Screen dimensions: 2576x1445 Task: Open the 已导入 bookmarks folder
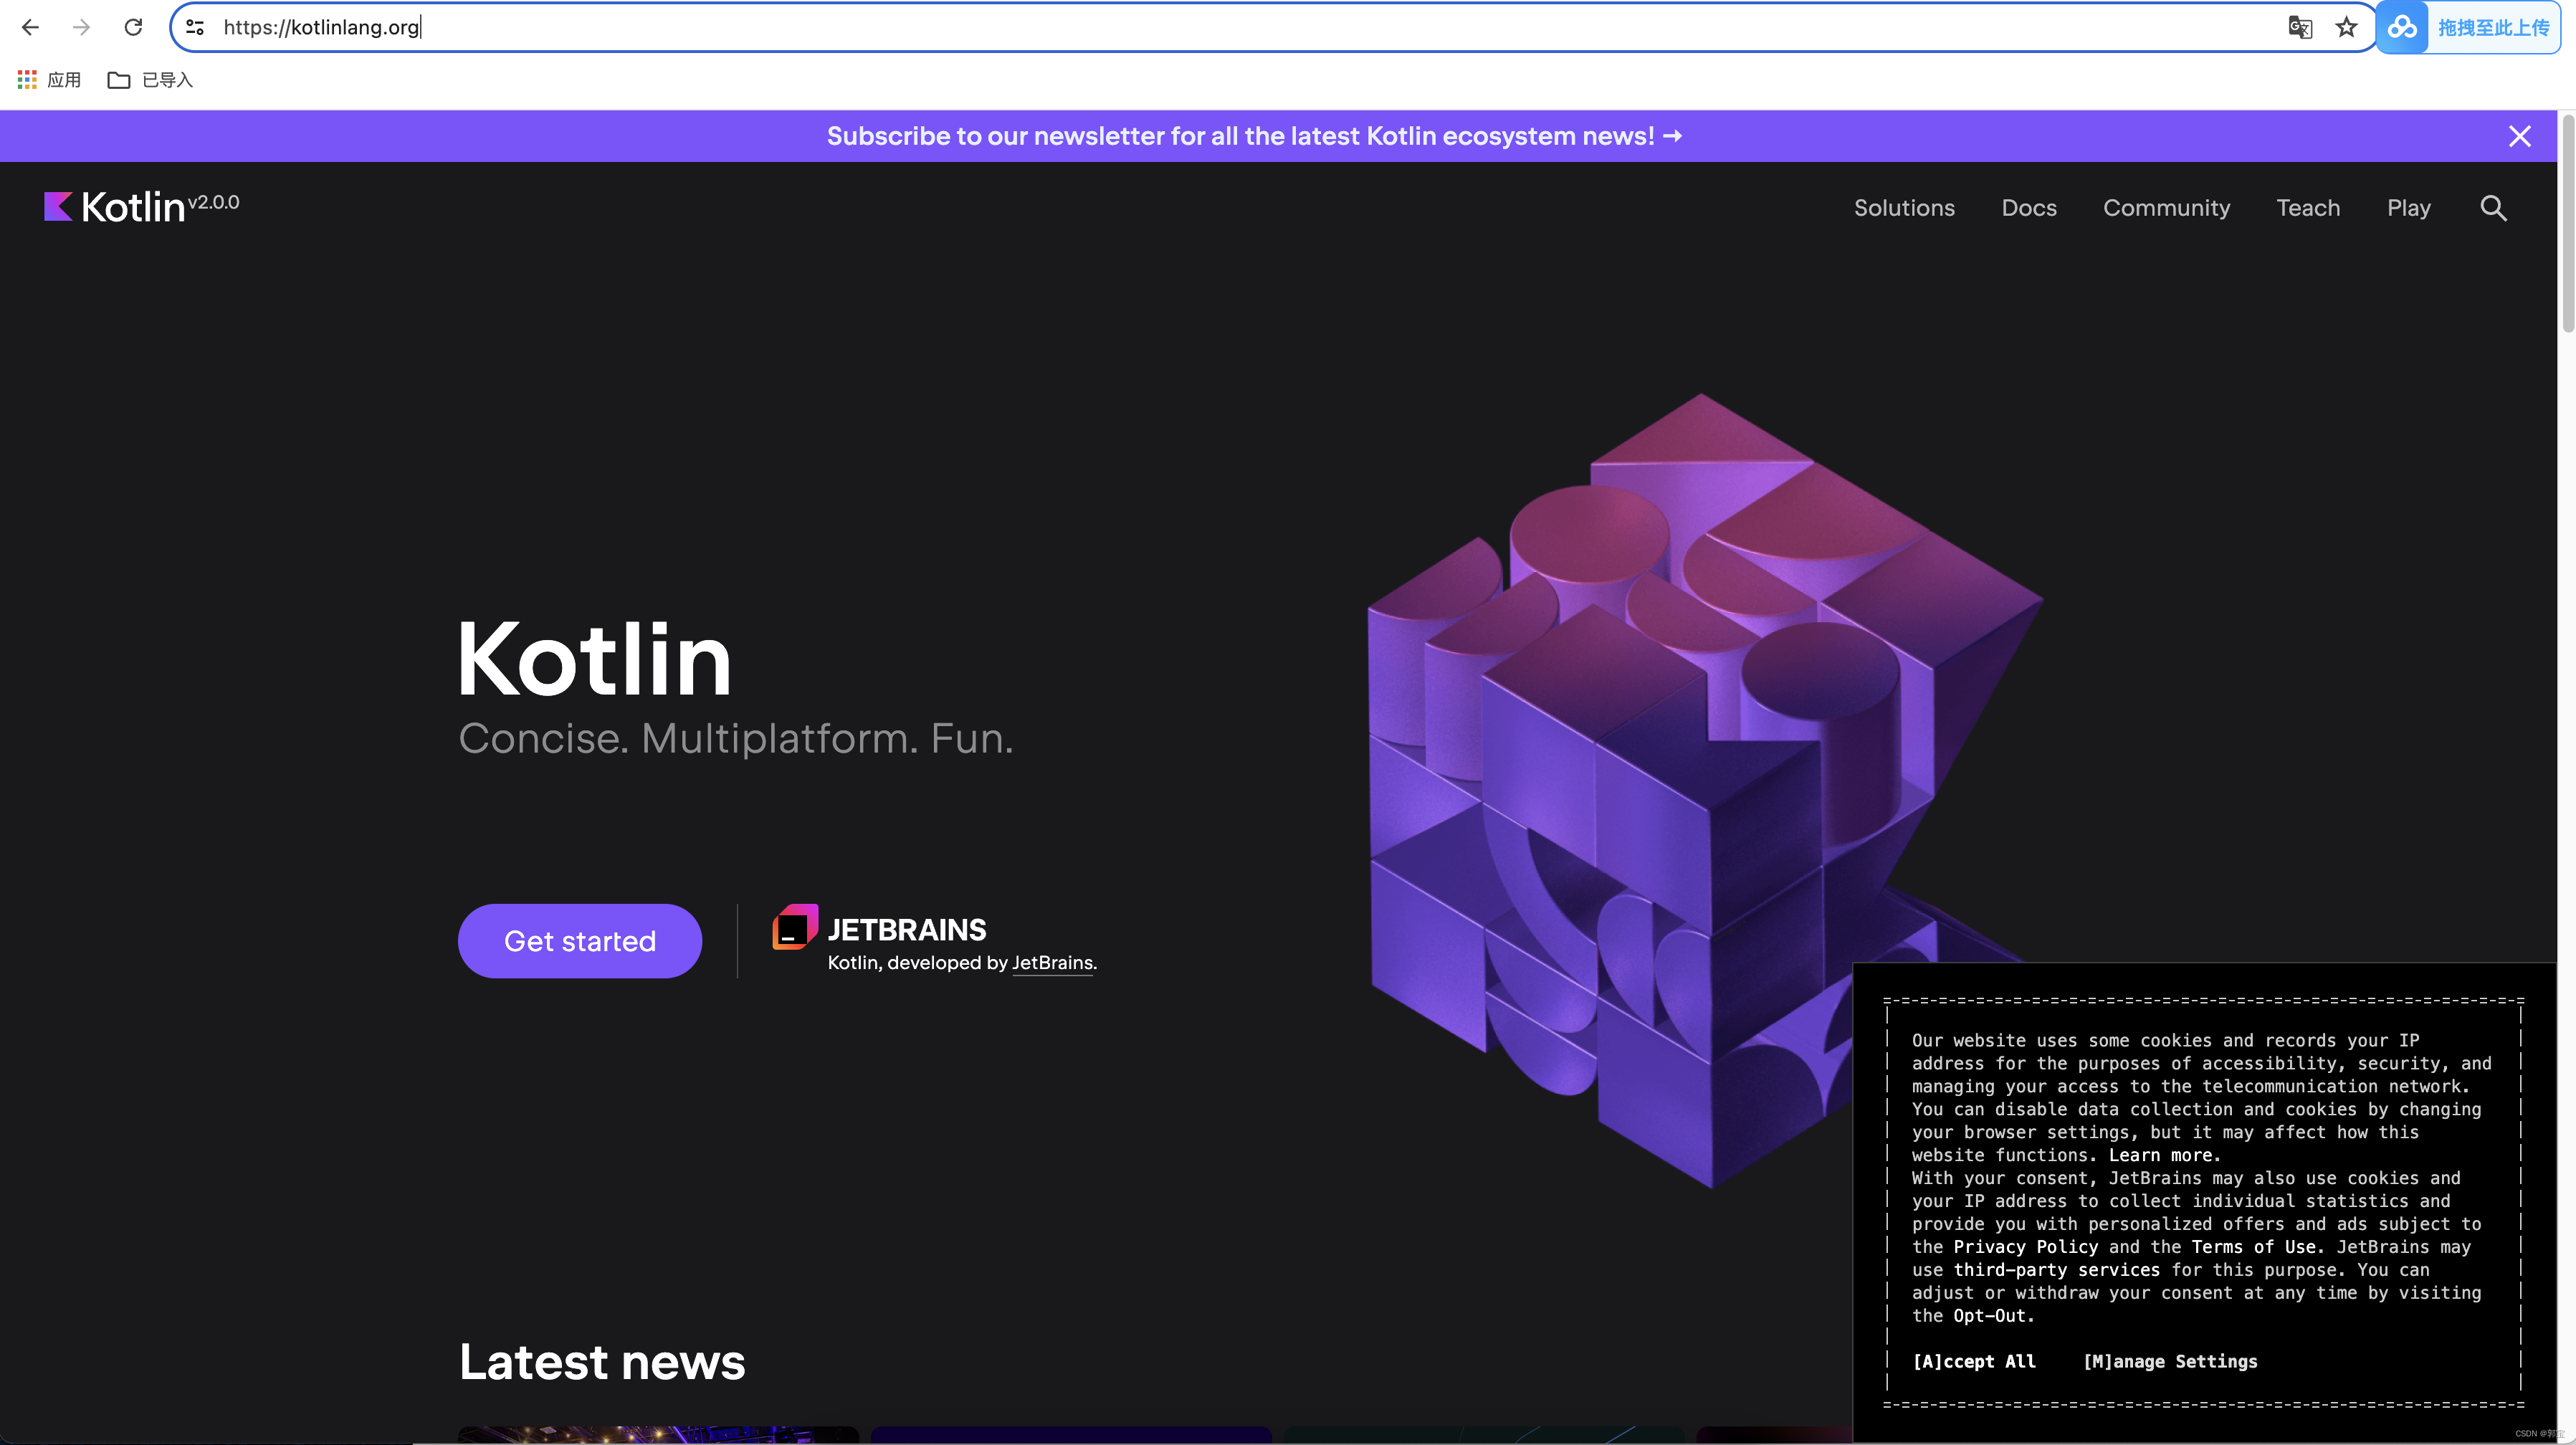150,80
